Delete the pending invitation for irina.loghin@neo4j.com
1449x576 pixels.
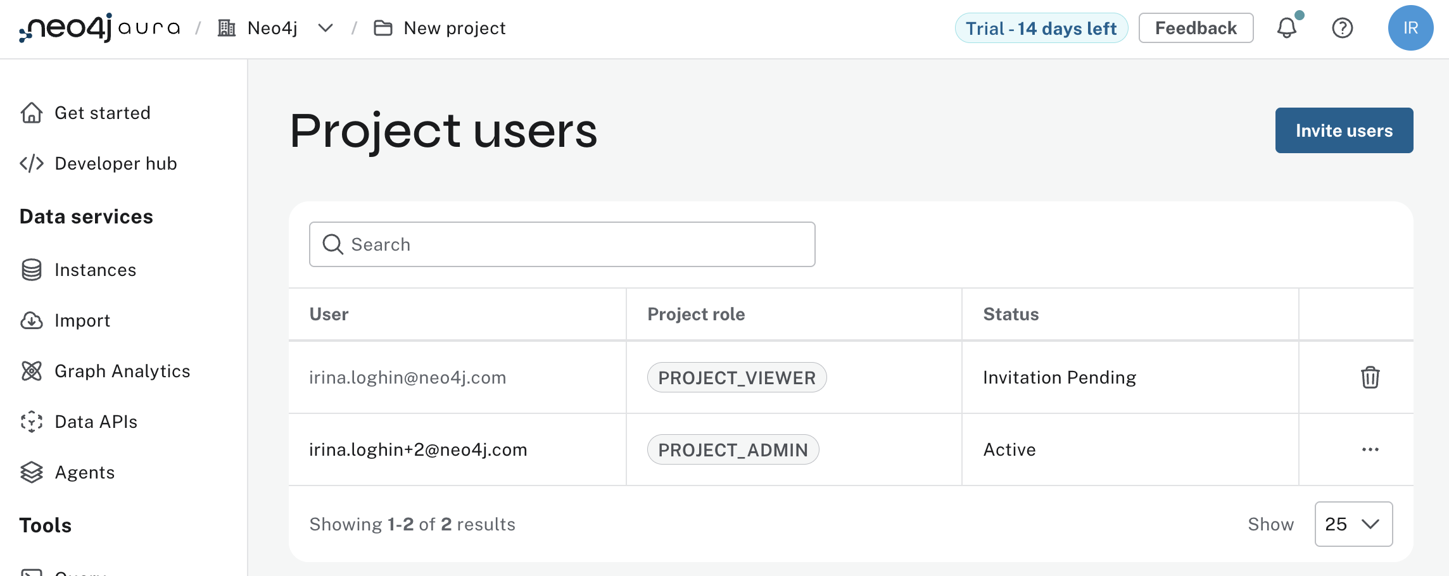pyautogui.click(x=1370, y=377)
